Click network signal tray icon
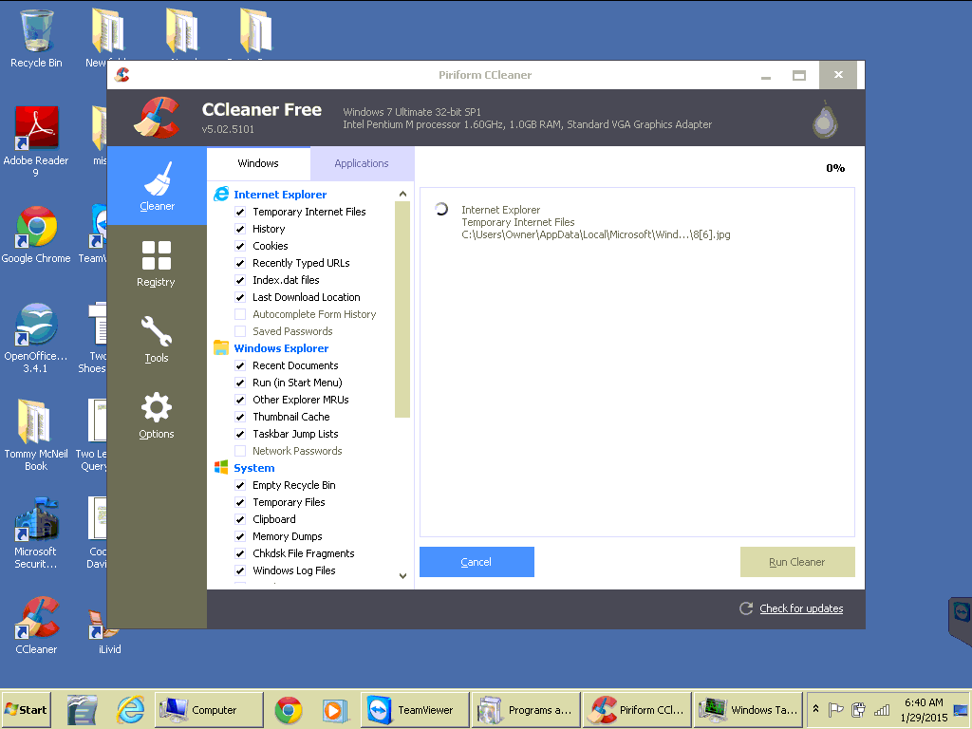 click(x=882, y=710)
